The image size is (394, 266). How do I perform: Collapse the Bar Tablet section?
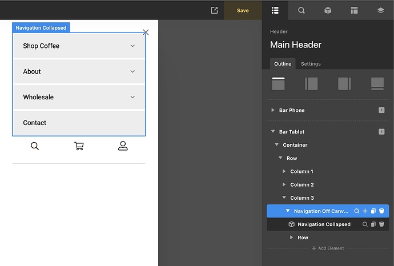(273, 132)
